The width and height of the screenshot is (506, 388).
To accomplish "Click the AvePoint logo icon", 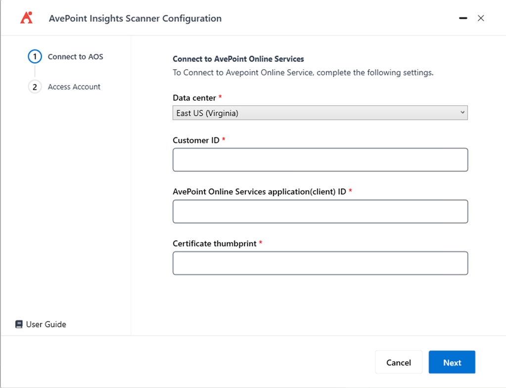I will (26, 18).
